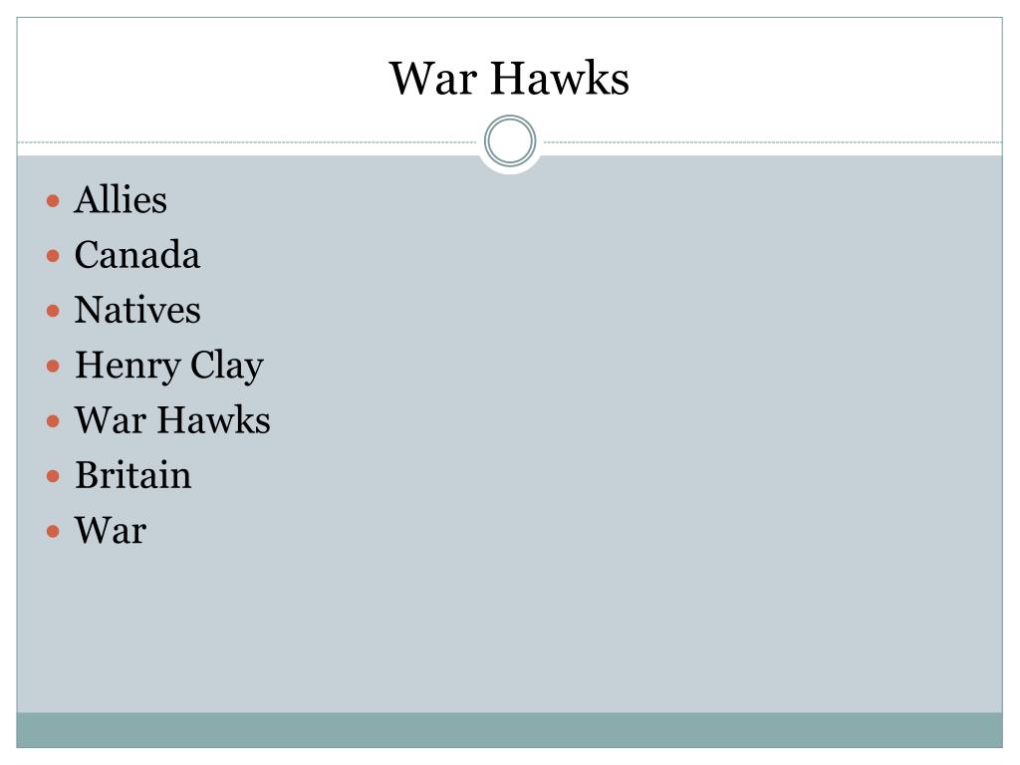The image size is (1020, 765).
Task: Select the "Natives" bullet text
Action: [x=137, y=310]
